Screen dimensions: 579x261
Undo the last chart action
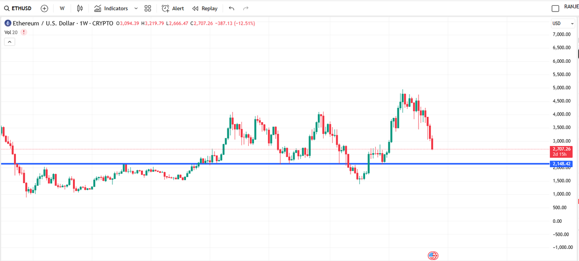[x=231, y=8]
